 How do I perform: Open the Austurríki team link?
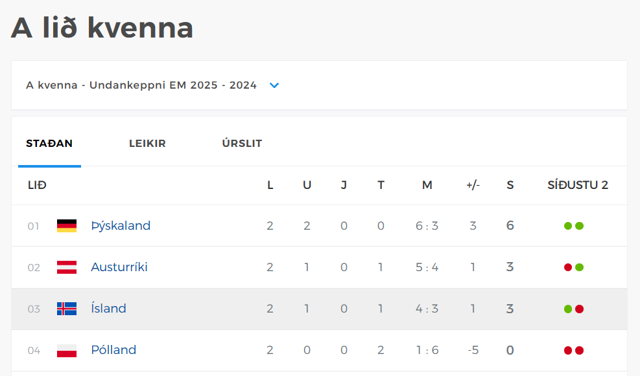(119, 267)
